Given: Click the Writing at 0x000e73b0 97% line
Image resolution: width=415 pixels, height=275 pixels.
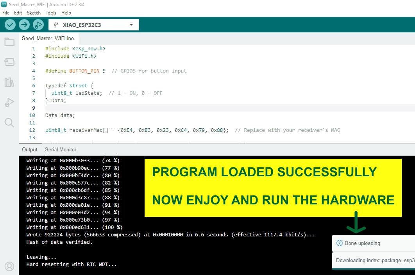Looking at the screenshot, I should pyautogui.click(x=73, y=220).
